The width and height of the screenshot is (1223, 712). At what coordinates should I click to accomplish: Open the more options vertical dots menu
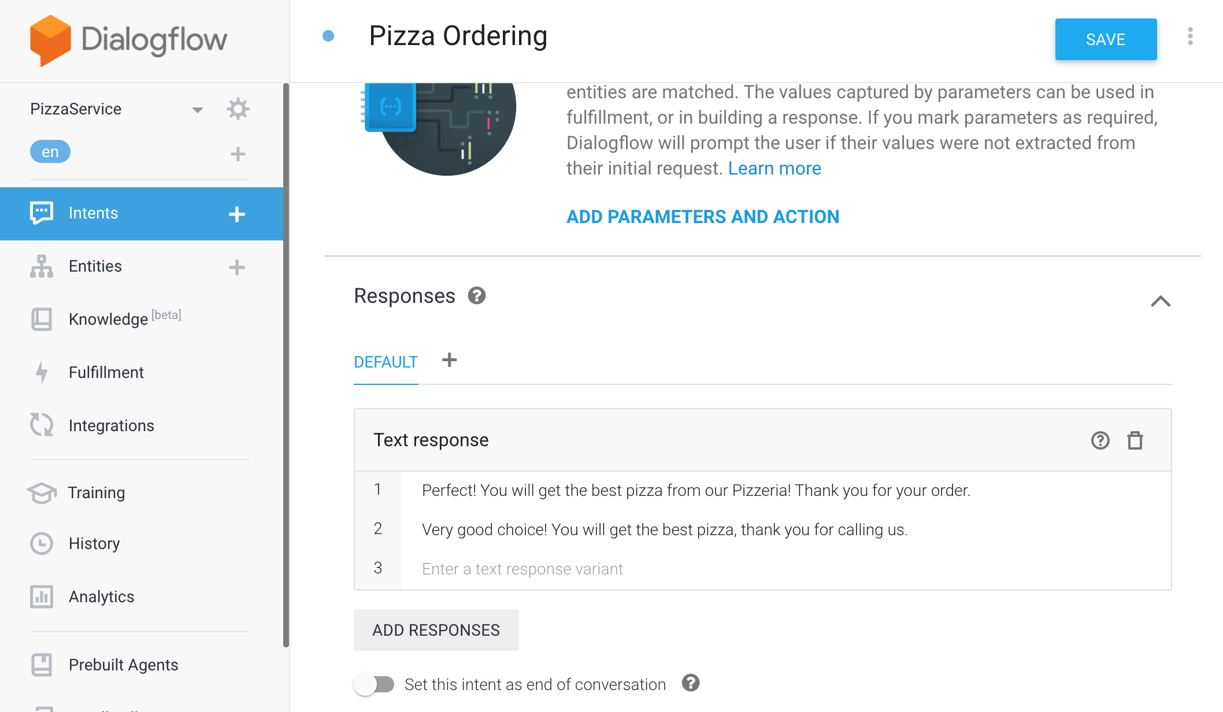point(1190,36)
